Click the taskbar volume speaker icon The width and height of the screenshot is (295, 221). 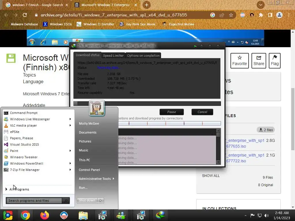(266, 216)
